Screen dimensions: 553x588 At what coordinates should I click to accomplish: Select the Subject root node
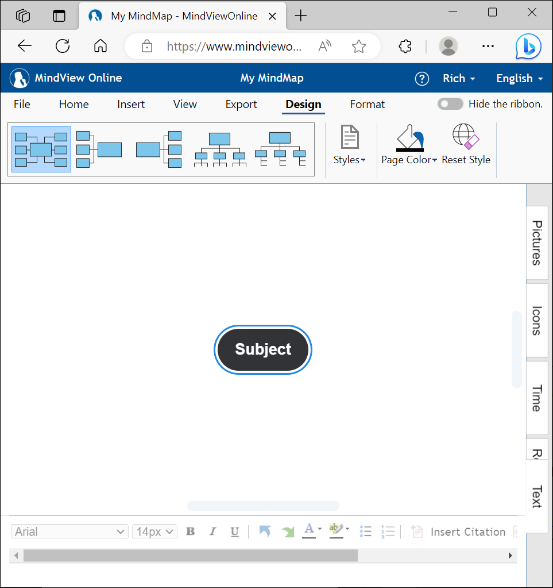coord(263,349)
